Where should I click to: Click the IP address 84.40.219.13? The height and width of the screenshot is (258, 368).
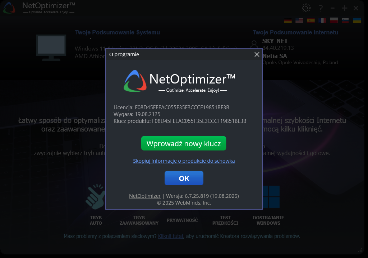coord(278,48)
